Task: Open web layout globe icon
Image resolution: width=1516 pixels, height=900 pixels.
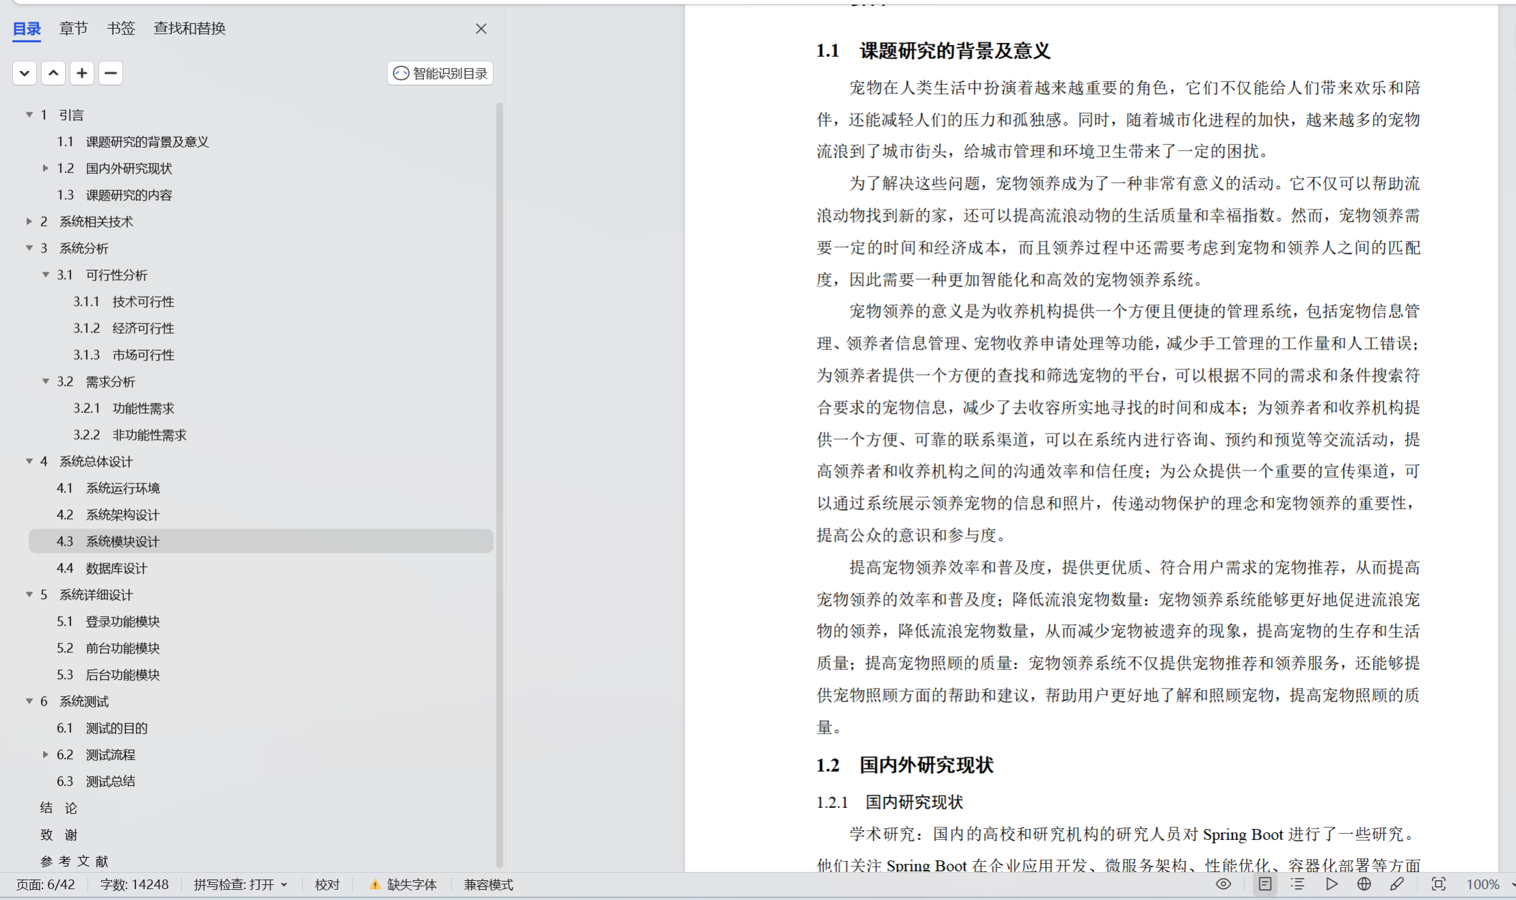Action: tap(1364, 884)
